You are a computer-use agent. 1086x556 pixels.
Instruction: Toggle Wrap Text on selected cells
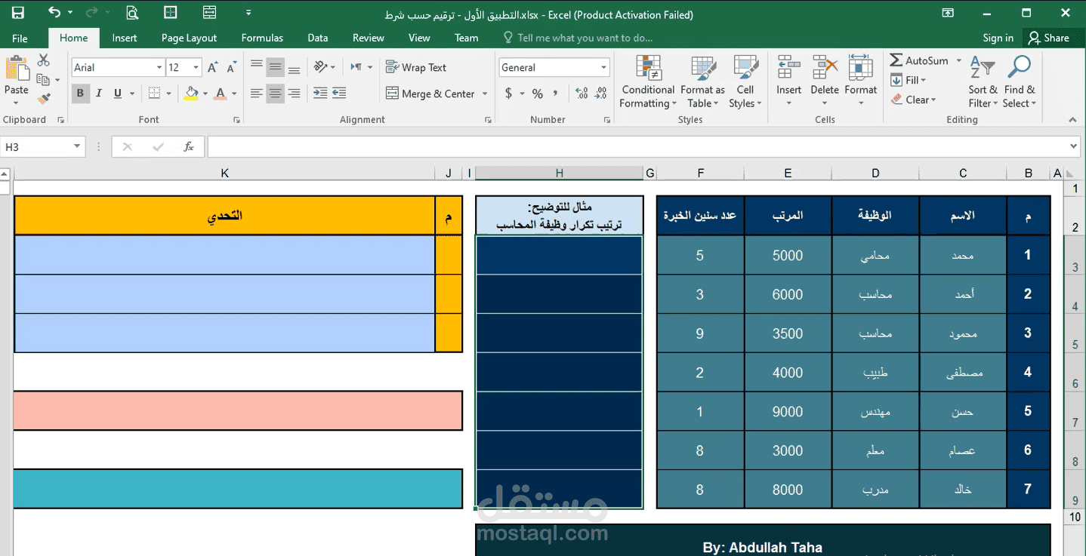tap(416, 67)
